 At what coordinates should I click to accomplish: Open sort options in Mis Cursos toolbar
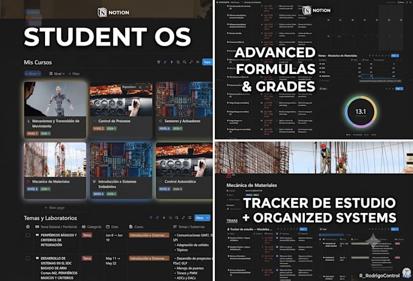165,62
